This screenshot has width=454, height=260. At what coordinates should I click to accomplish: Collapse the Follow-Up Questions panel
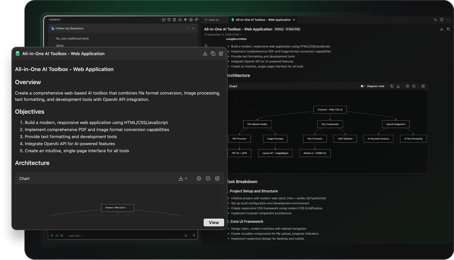(193, 29)
